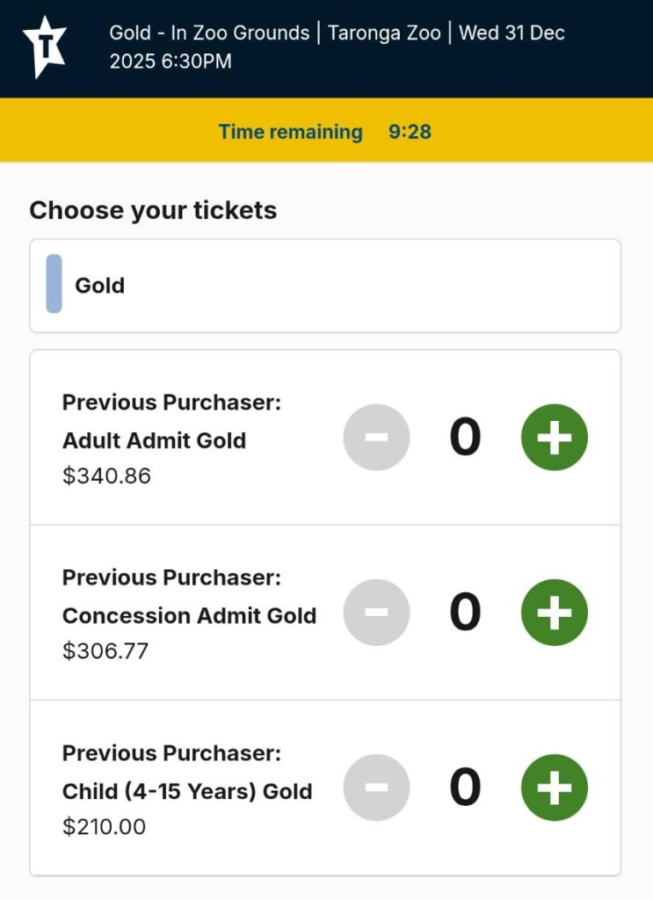This screenshot has width=653, height=900.
Task: Add one Child (4-15 Years) Gold ticket
Action: [x=554, y=787]
